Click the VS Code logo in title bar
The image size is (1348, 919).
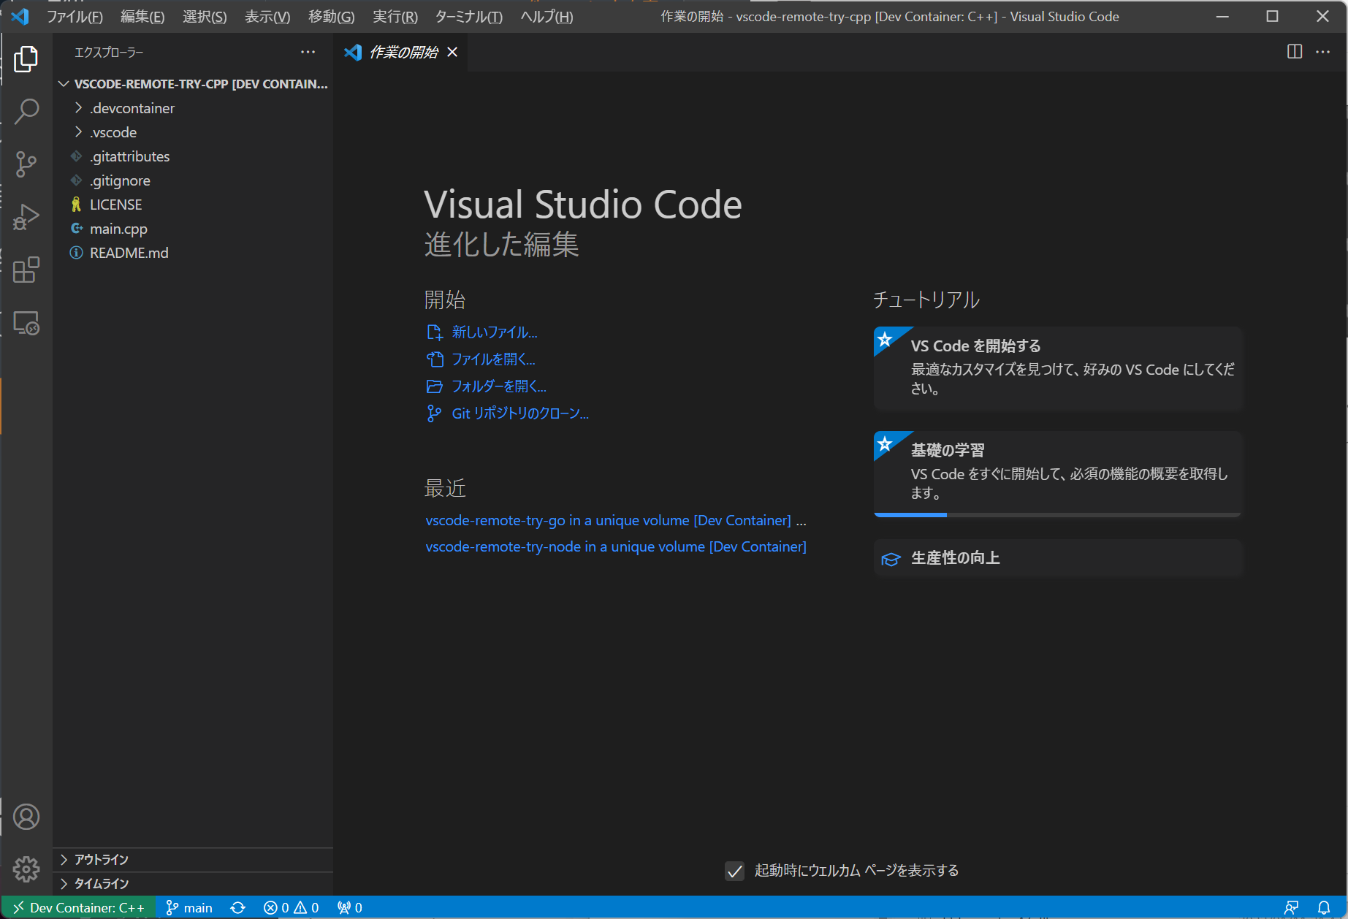pyautogui.click(x=20, y=16)
